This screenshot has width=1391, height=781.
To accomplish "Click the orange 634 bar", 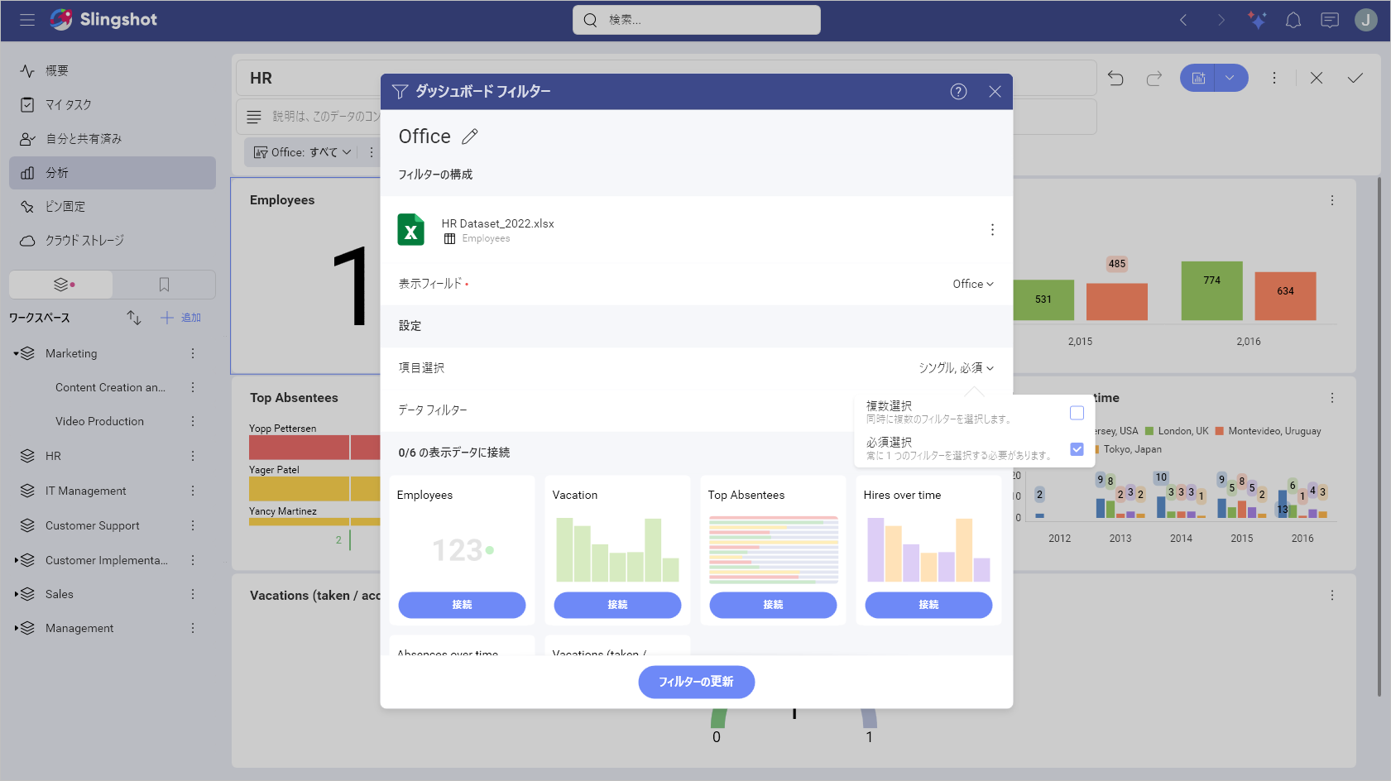I will coord(1285,296).
